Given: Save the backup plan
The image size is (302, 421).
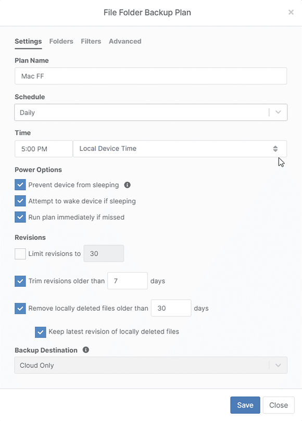Looking at the screenshot, I should click(x=245, y=405).
